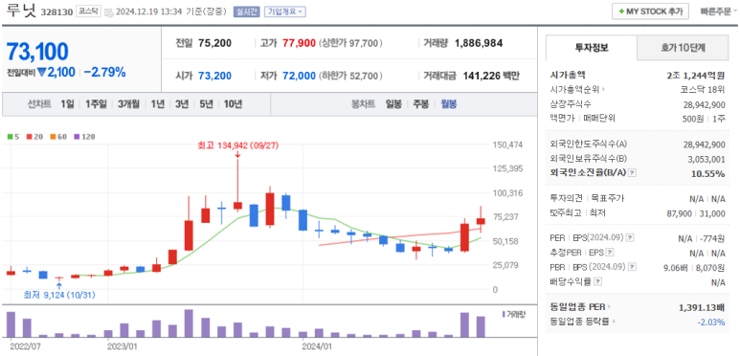Click the 코스닥 market badge

[x=88, y=11]
